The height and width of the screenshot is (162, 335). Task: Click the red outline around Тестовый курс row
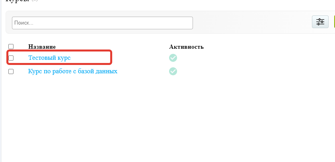coord(111,58)
